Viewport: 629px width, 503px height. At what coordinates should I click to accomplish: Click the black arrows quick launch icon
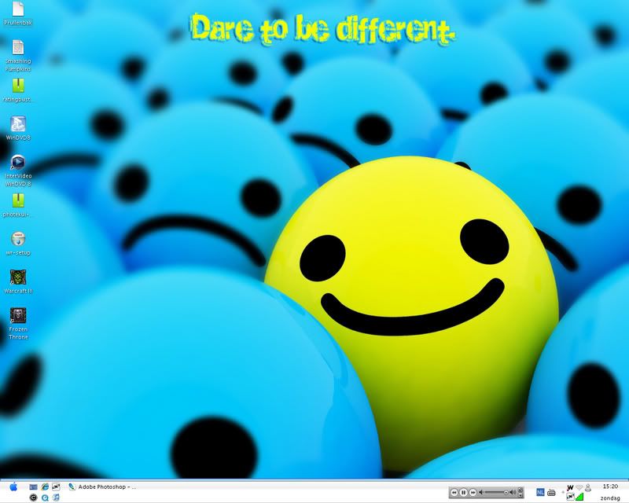pos(56,487)
